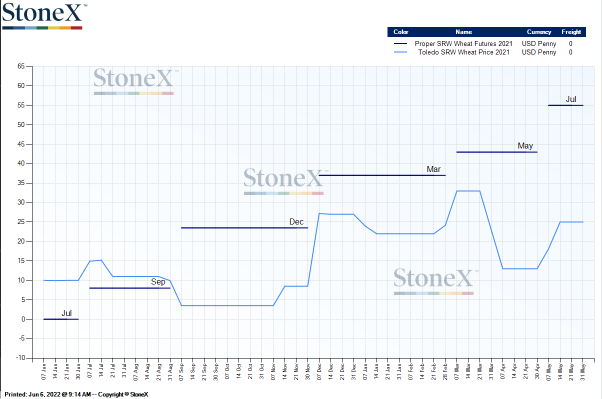Click the '14 Nov' date on x-axis
The height and width of the screenshot is (399, 602).
pyautogui.click(x=285, y=371)
